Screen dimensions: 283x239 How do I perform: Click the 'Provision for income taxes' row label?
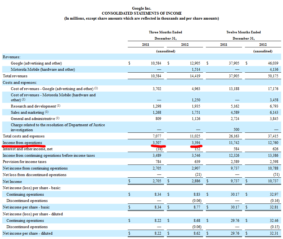[x=25, y=162]
